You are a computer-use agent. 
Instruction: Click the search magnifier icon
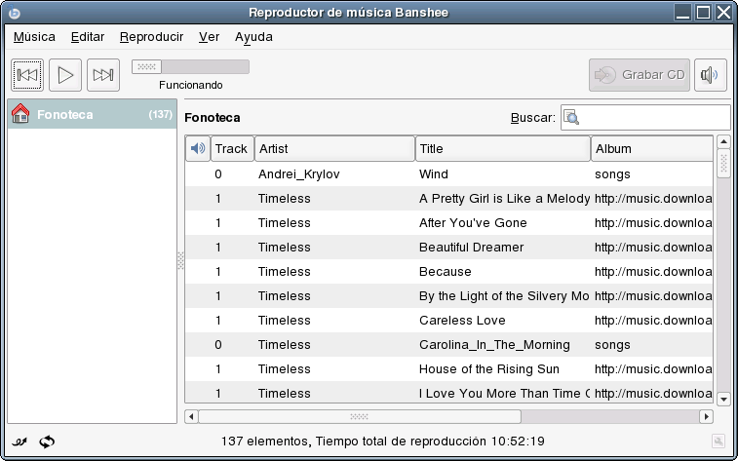571,118
